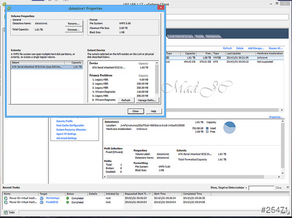Click the Add Storage... link
The width and height of the screenshot is (292, 218).
pyautogui.click(x=256, y=48)
